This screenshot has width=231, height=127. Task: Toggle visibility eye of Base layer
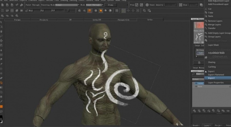196,86
